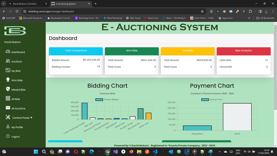Viewport: 277px width, 156px height.
Task: Show more bookmarks with the overflow chevron
Action: point(249,18)
